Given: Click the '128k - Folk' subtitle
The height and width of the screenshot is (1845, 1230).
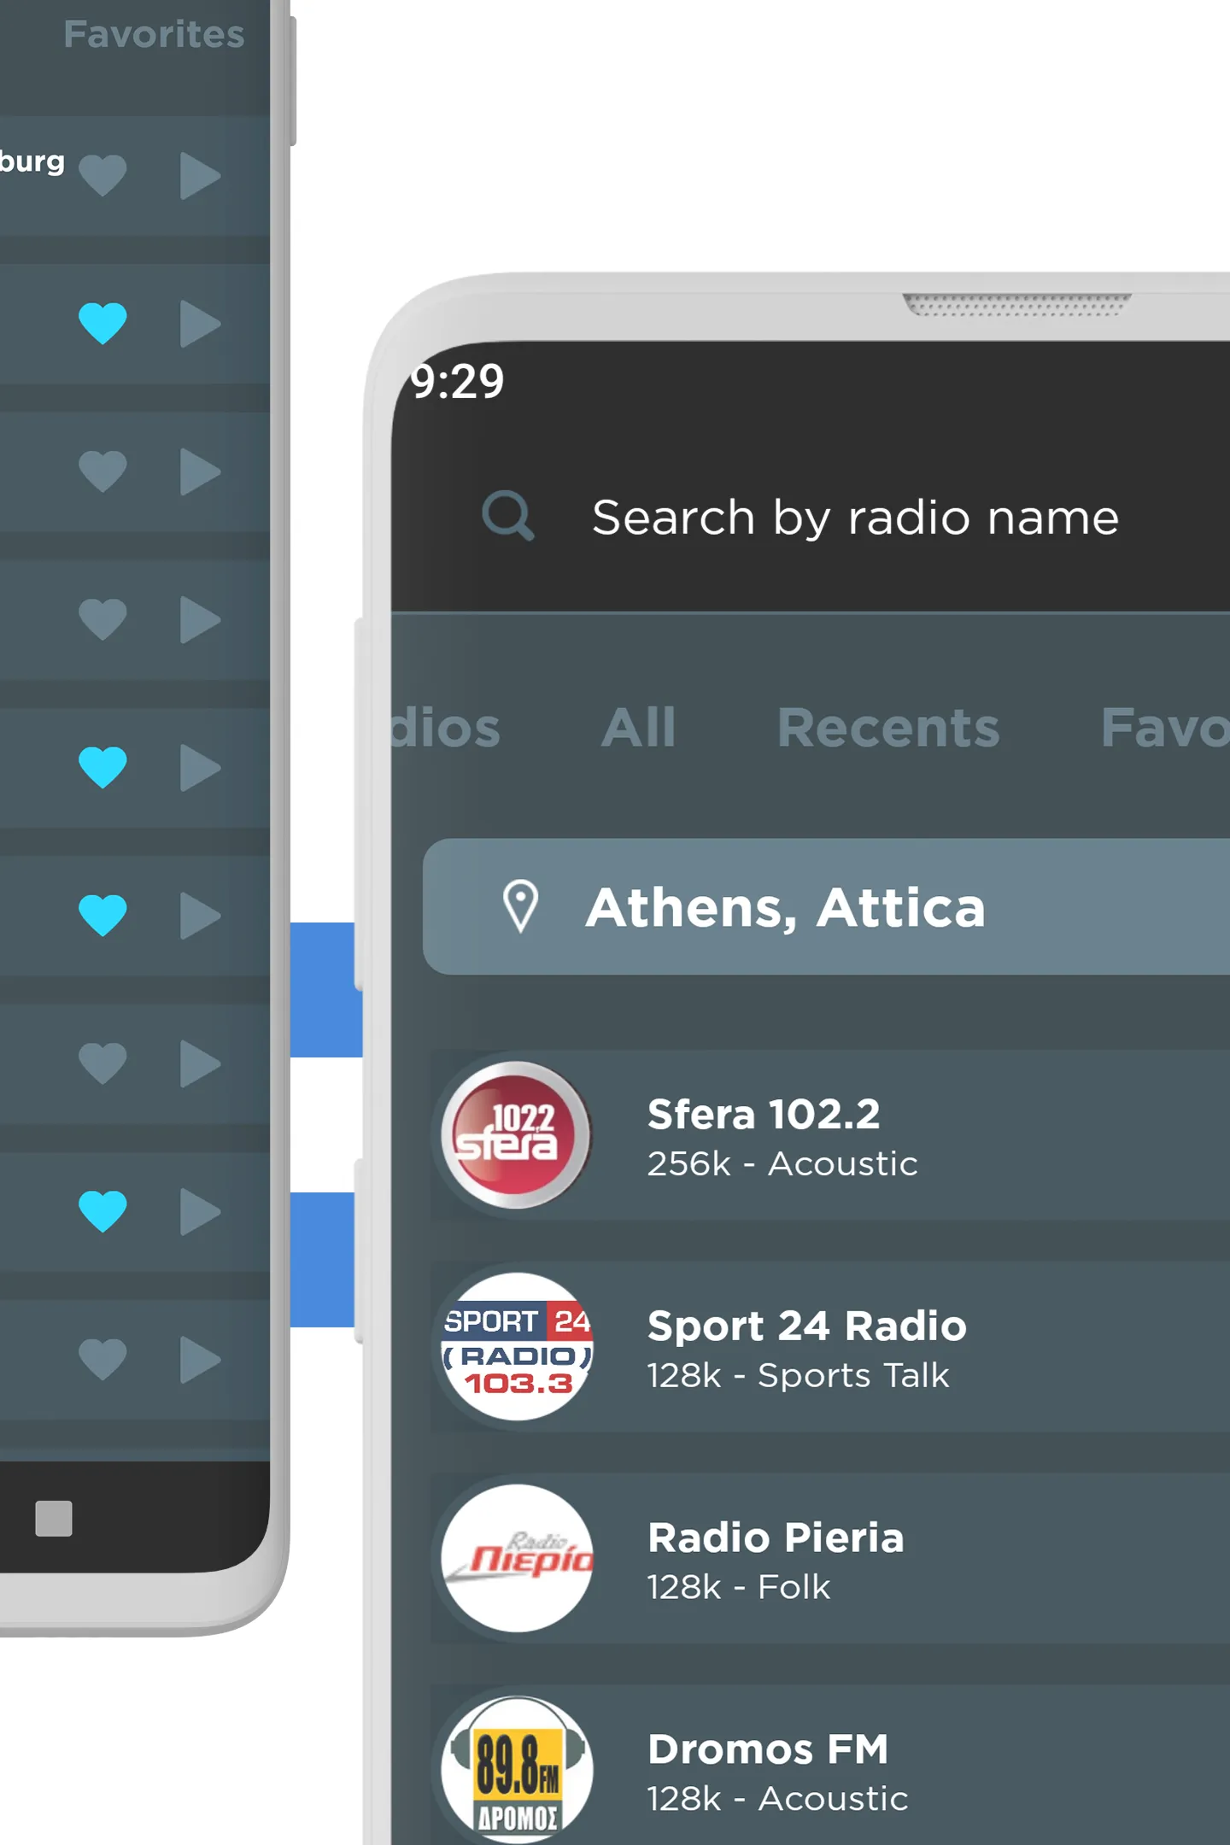Looking at the screenshot, I should point(739,1588).
